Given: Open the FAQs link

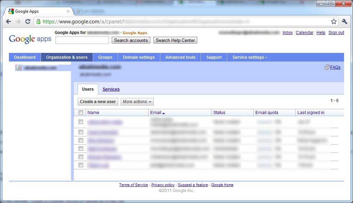Looking at the screenshot, I should (335, 67).
